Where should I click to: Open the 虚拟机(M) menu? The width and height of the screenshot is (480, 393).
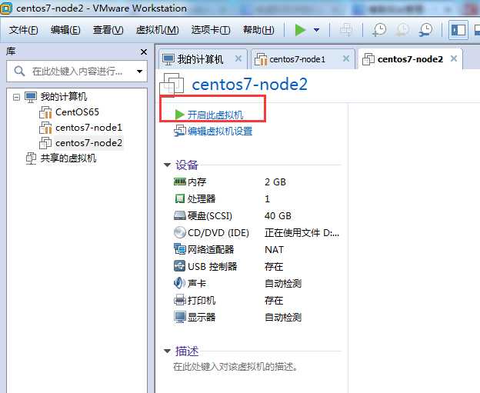pos(158,30)
